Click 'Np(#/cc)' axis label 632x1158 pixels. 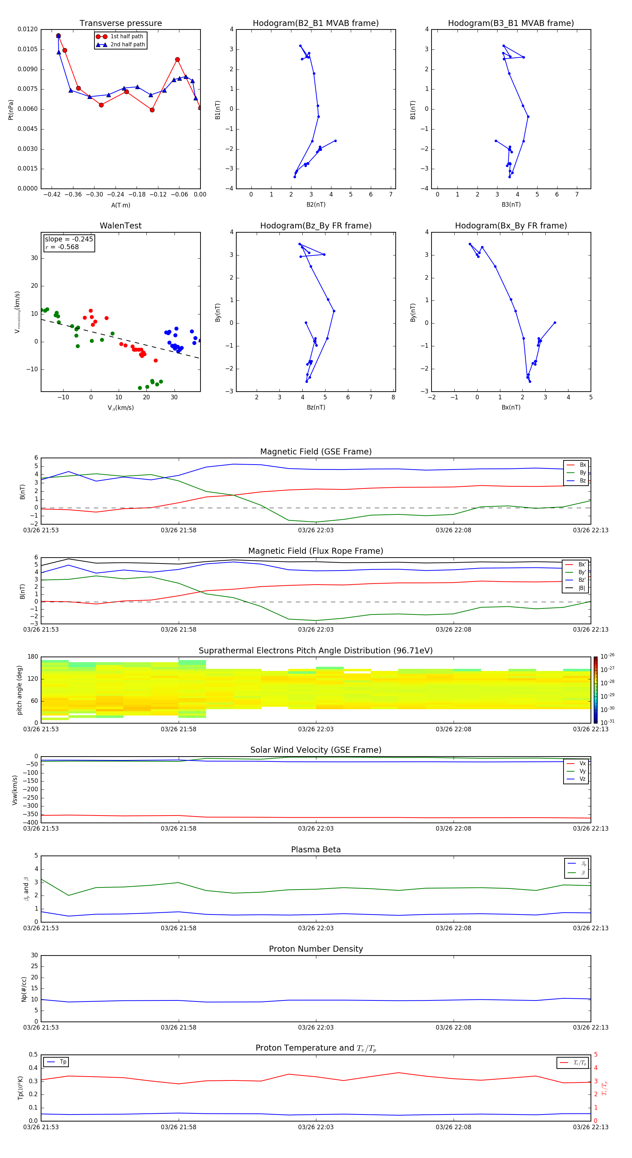pos(24,989)
